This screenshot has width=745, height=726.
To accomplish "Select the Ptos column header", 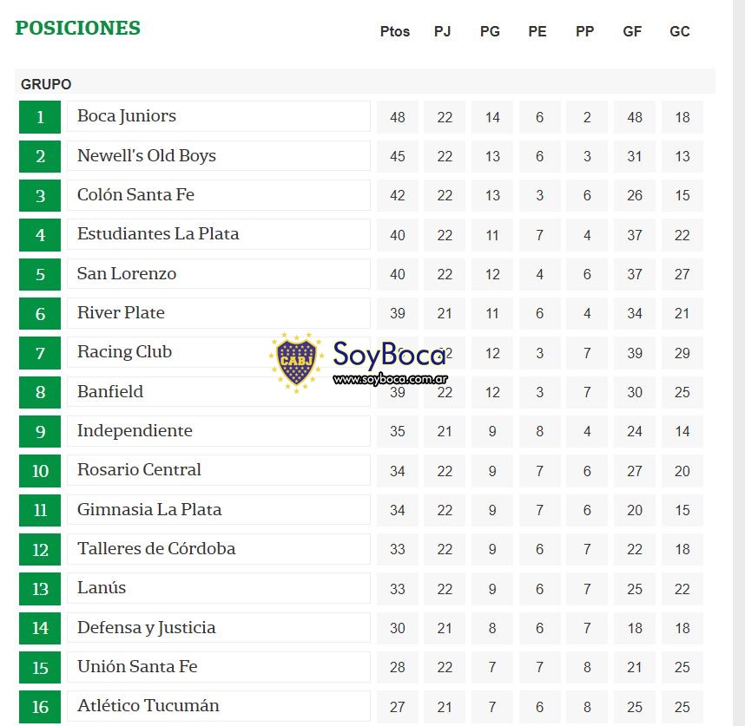I will [x=395, y=31].
